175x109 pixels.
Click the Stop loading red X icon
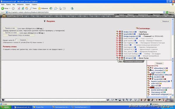tap(19, 8)
